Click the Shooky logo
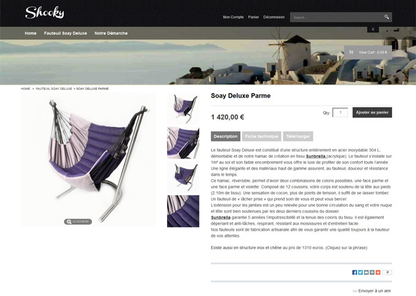This screenshot has height=296, width=416. pyautogui.click(x=45, y=12)
